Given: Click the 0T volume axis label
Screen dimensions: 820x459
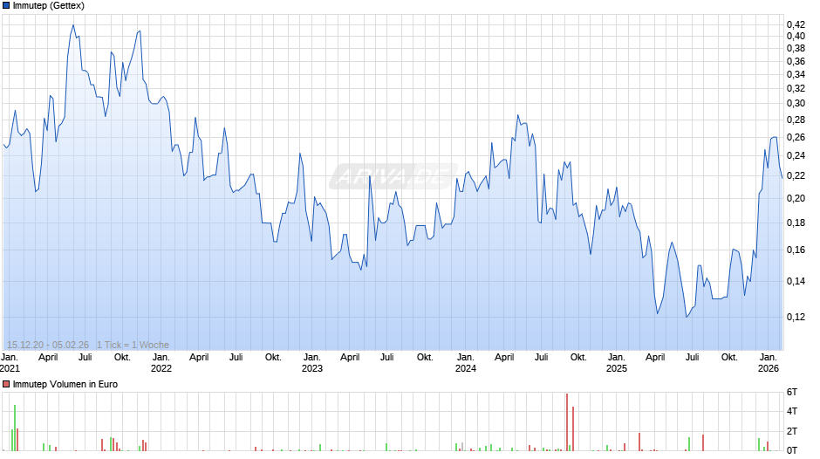Looking at the screenshot, I should (792, 450).
